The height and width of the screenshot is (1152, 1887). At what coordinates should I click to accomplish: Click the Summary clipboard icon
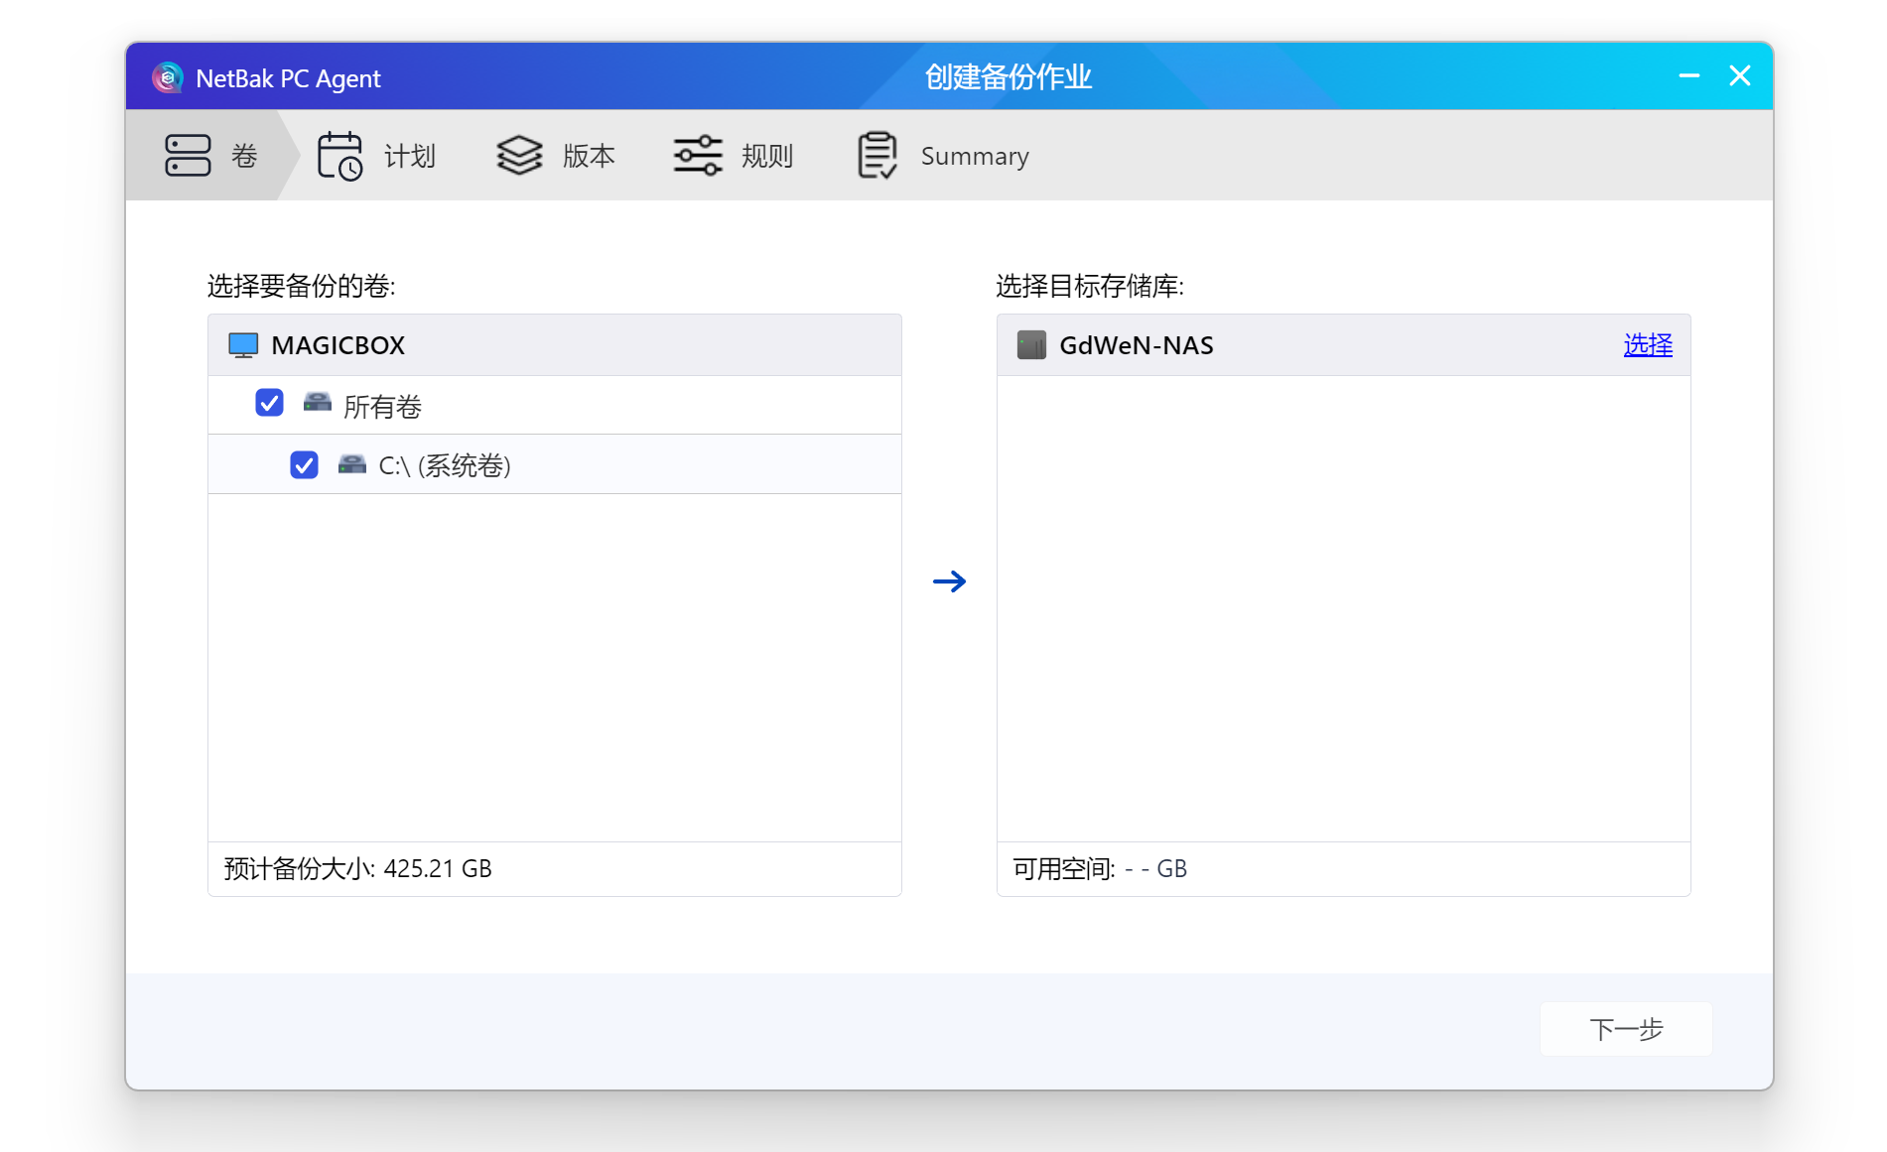tap(877, 156)
